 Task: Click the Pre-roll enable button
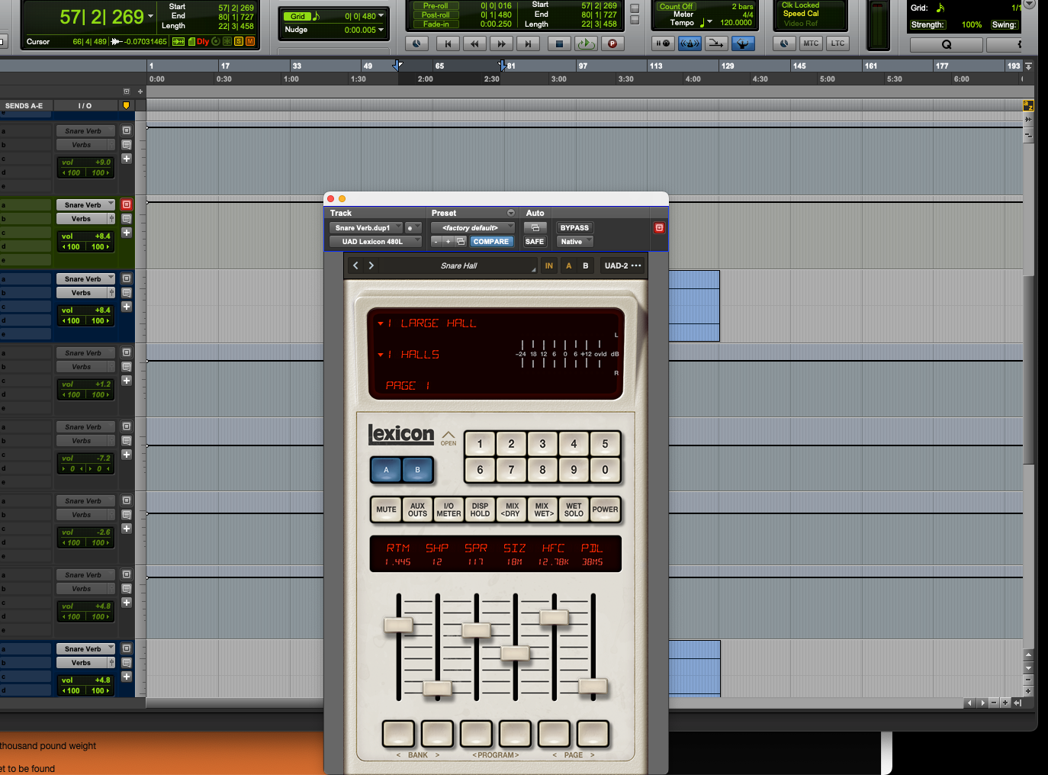(x=436, y=6)
